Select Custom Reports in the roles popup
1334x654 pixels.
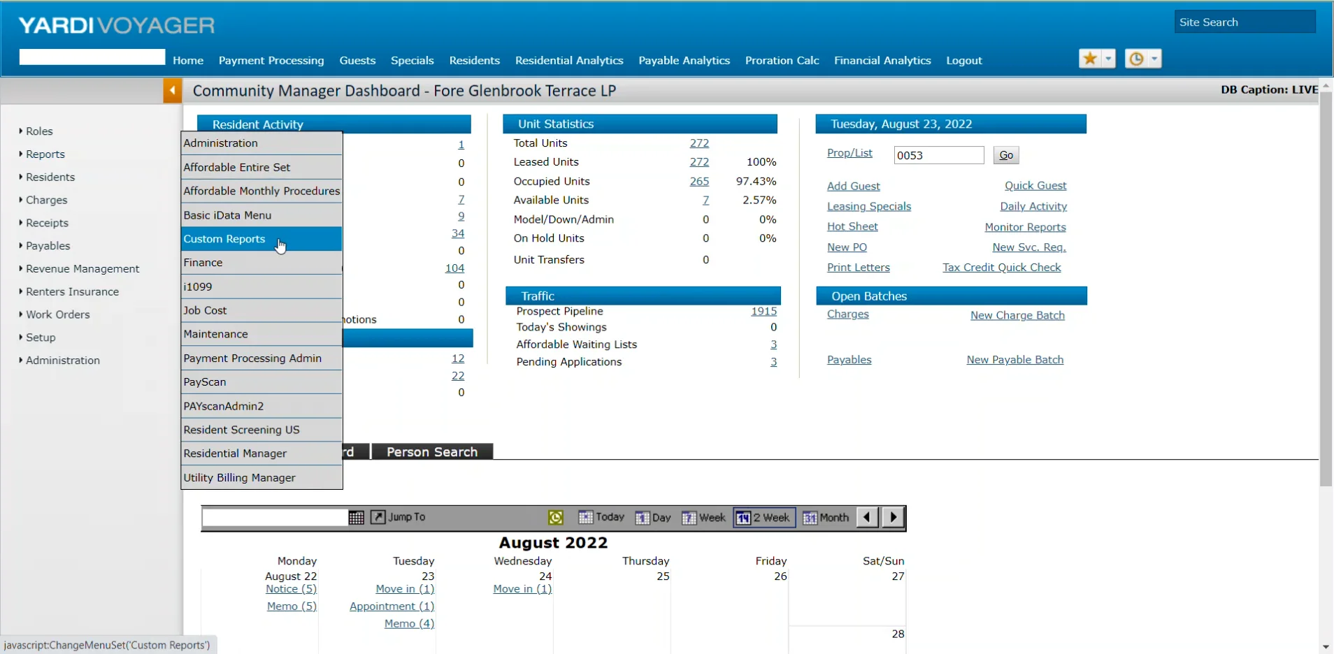261,239
